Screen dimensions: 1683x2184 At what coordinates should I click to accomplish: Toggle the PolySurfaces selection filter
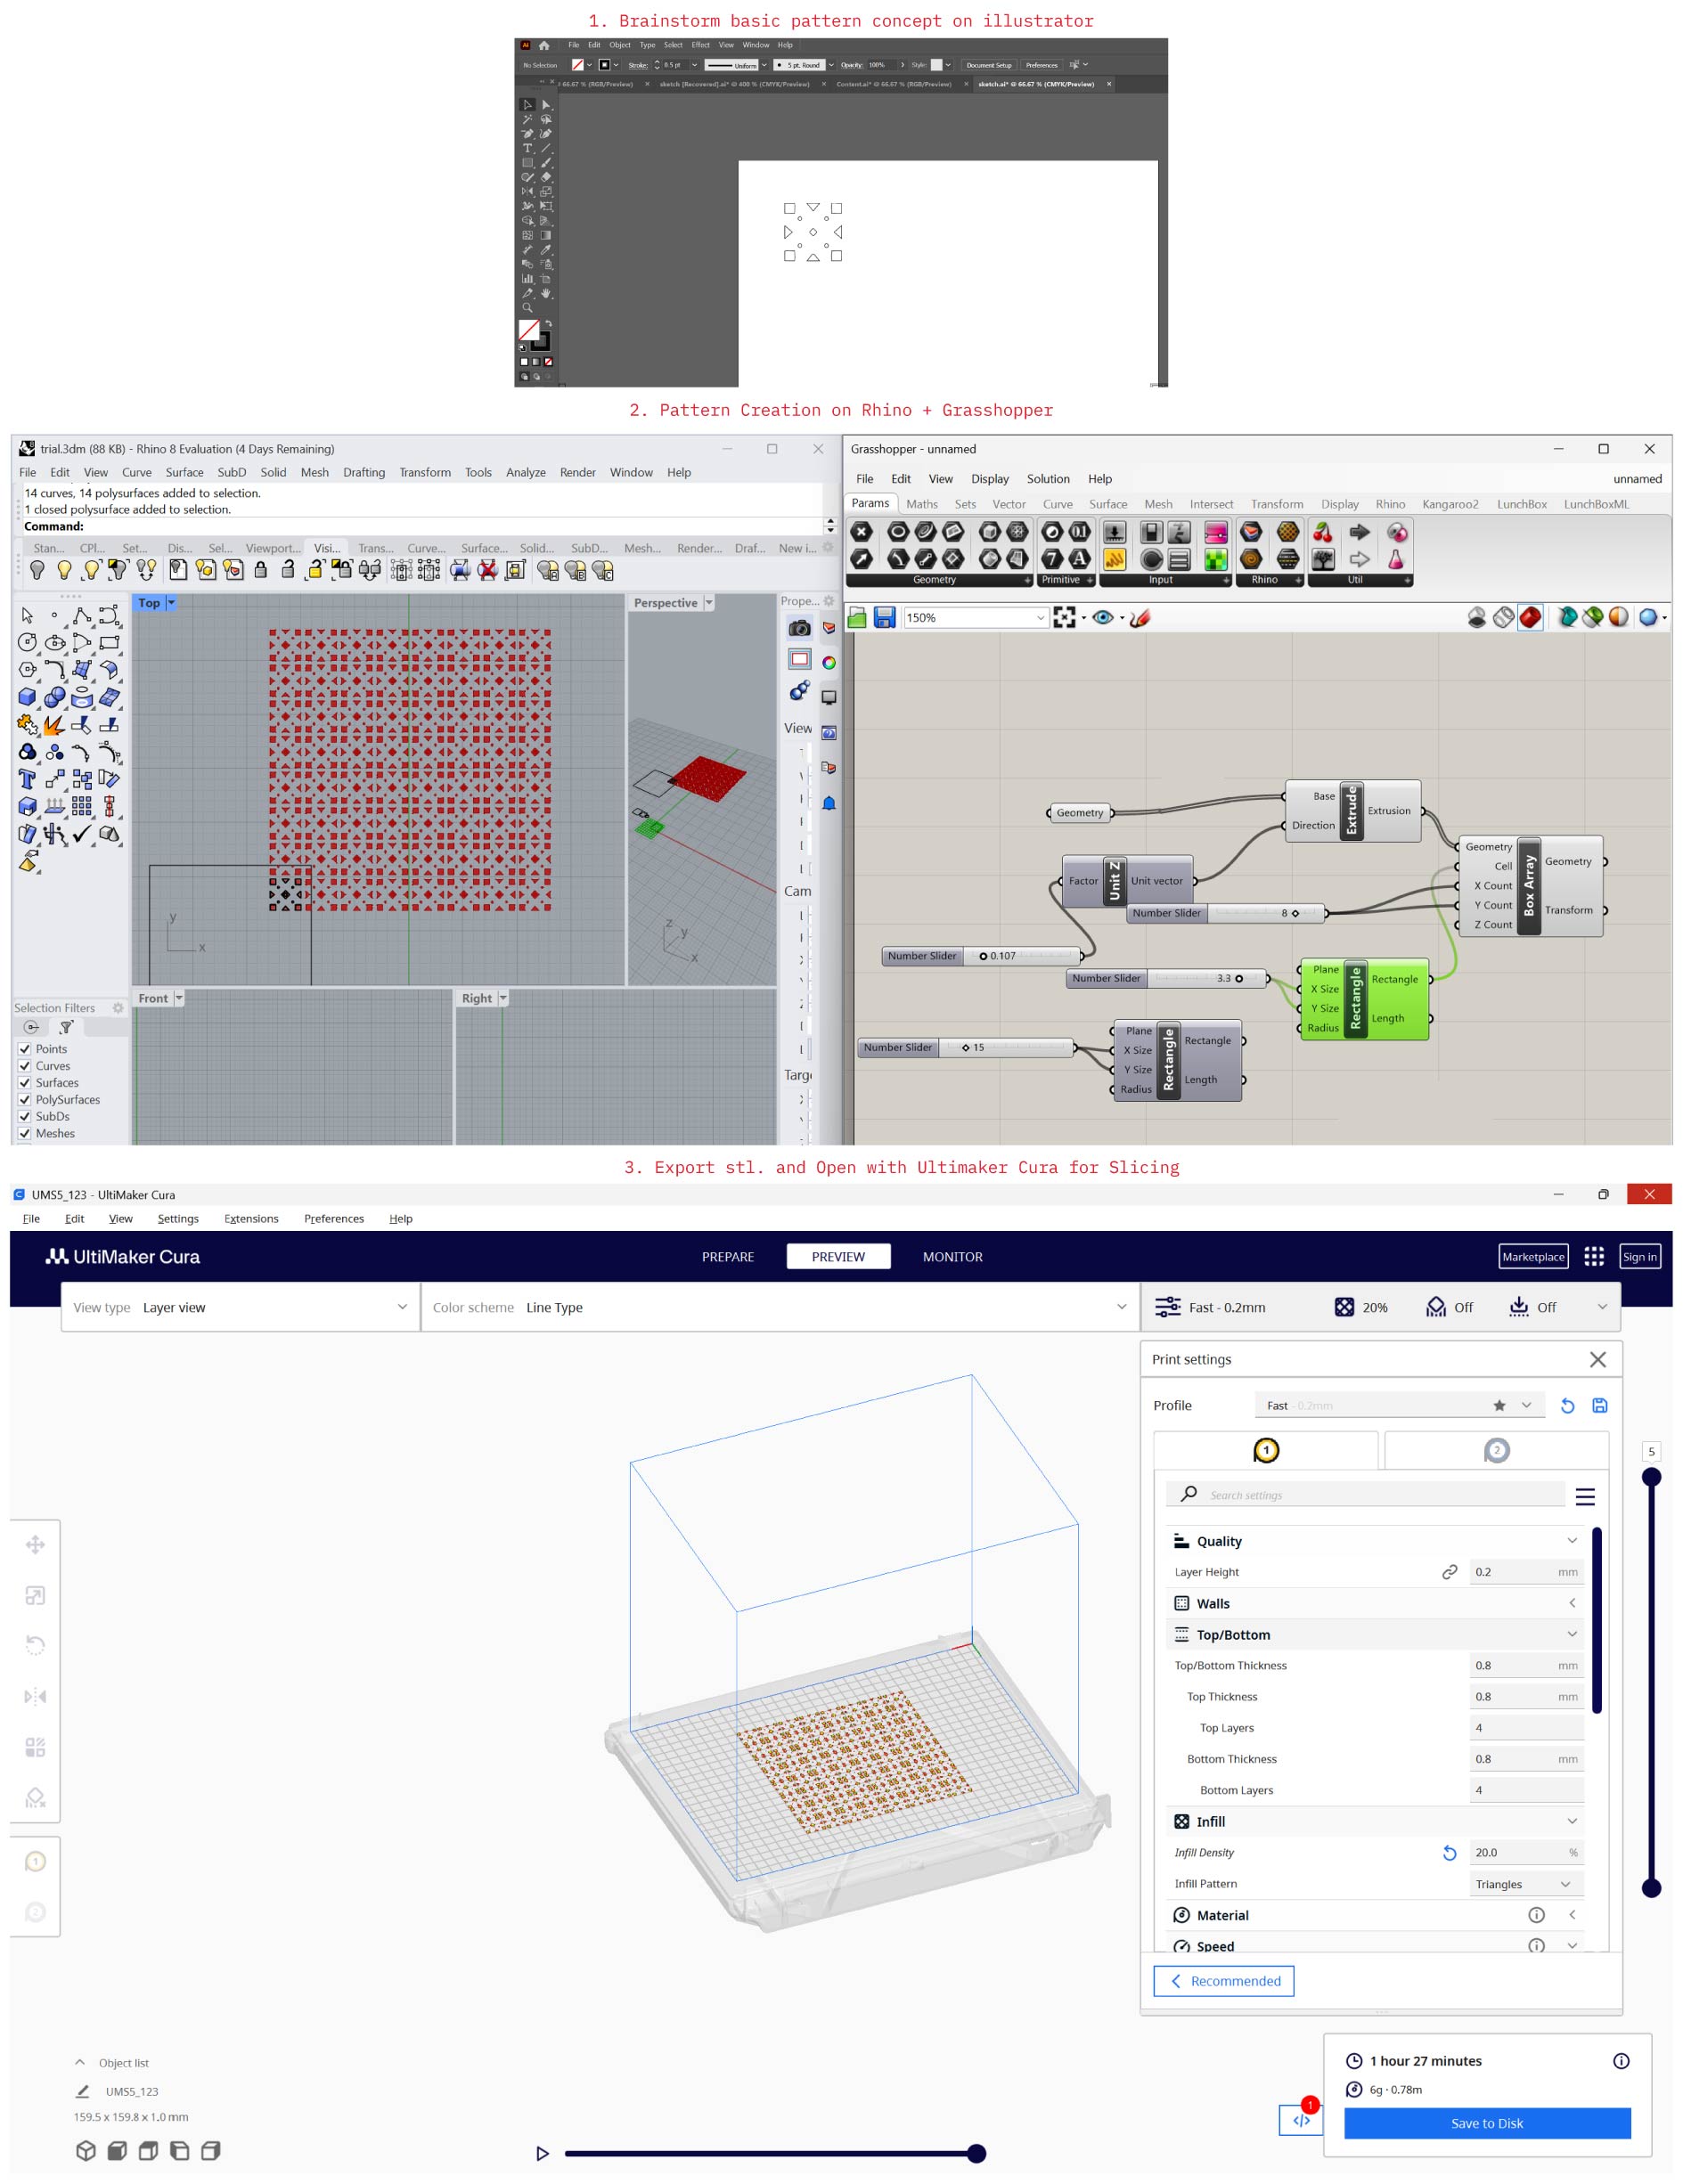click(25, 1100)
